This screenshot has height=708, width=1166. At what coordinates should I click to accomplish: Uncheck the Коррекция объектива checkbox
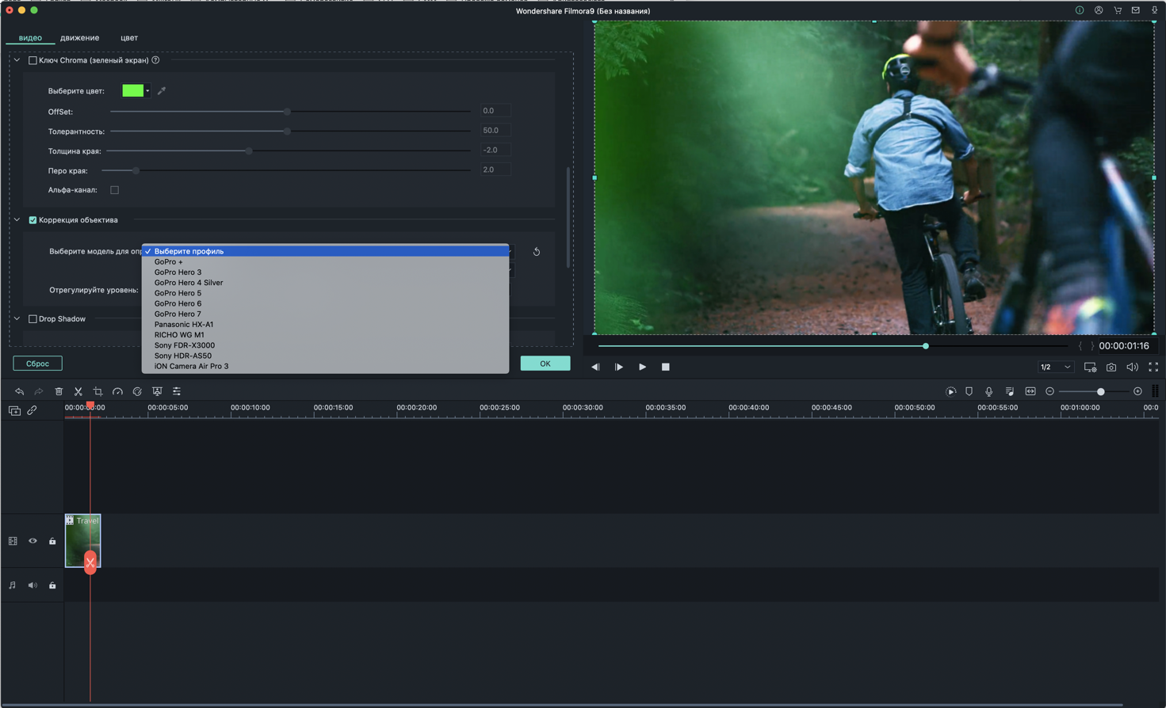pyautogui.click(x=32, y=220)
